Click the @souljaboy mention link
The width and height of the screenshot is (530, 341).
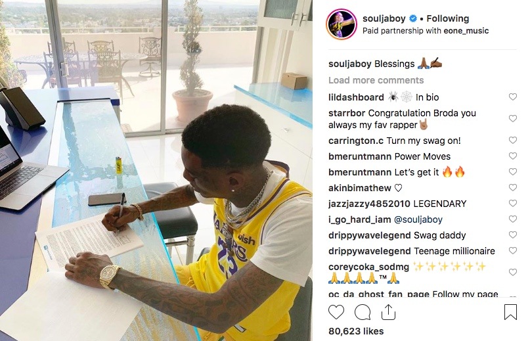coord(418,219)
